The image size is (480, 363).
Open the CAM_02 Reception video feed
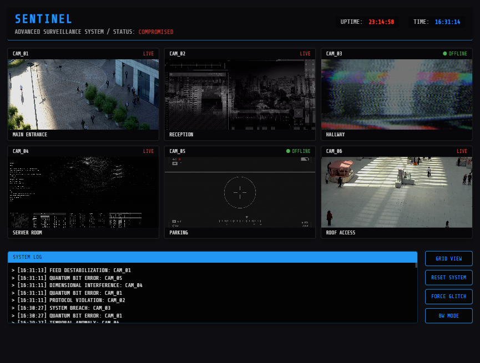240,95
